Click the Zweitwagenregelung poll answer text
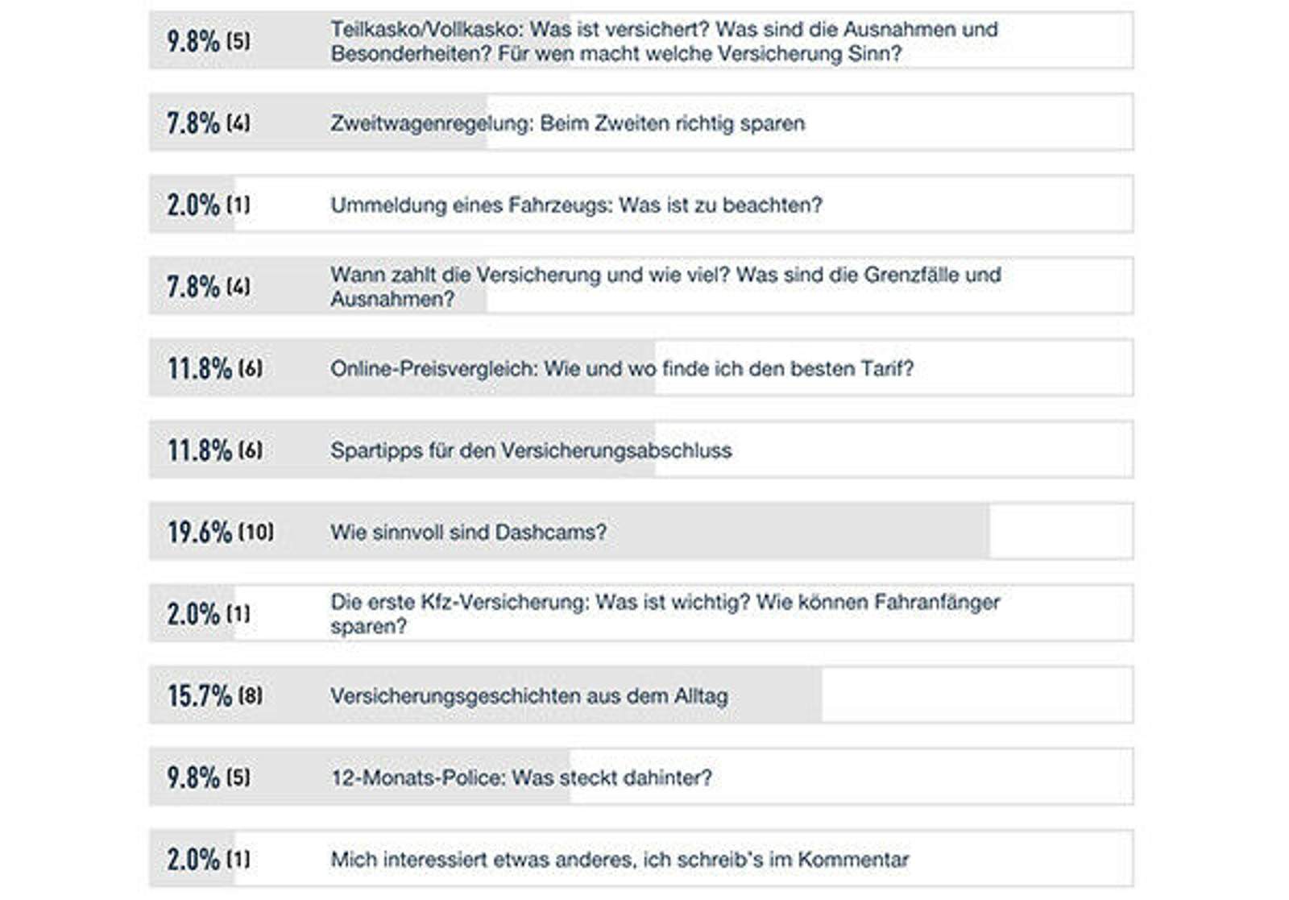This screenshot has height=900, width=1289. point(567,123)
